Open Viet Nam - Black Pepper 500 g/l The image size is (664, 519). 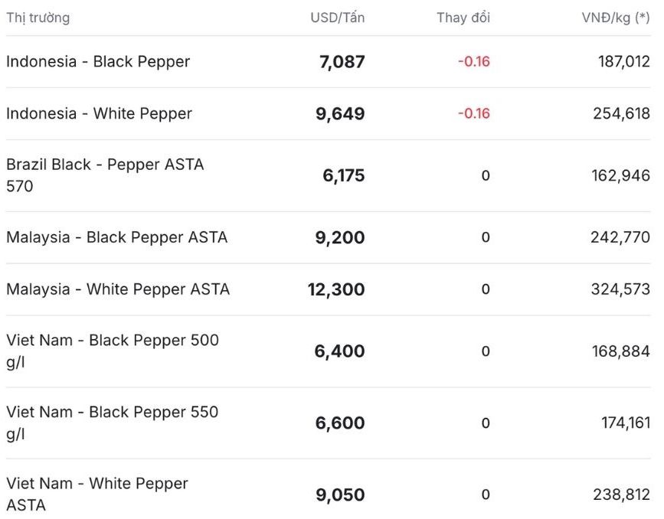point(112,351)
